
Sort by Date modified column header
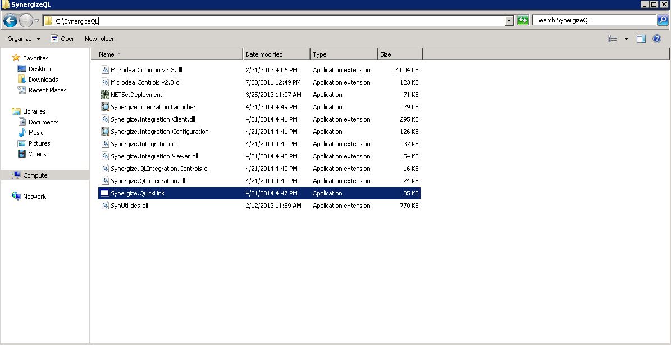pyautogui.click(x=276, y=54)
